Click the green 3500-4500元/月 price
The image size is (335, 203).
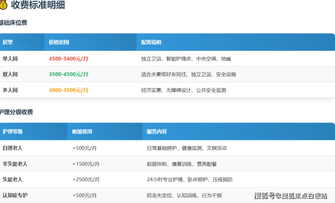pos(68,74)
